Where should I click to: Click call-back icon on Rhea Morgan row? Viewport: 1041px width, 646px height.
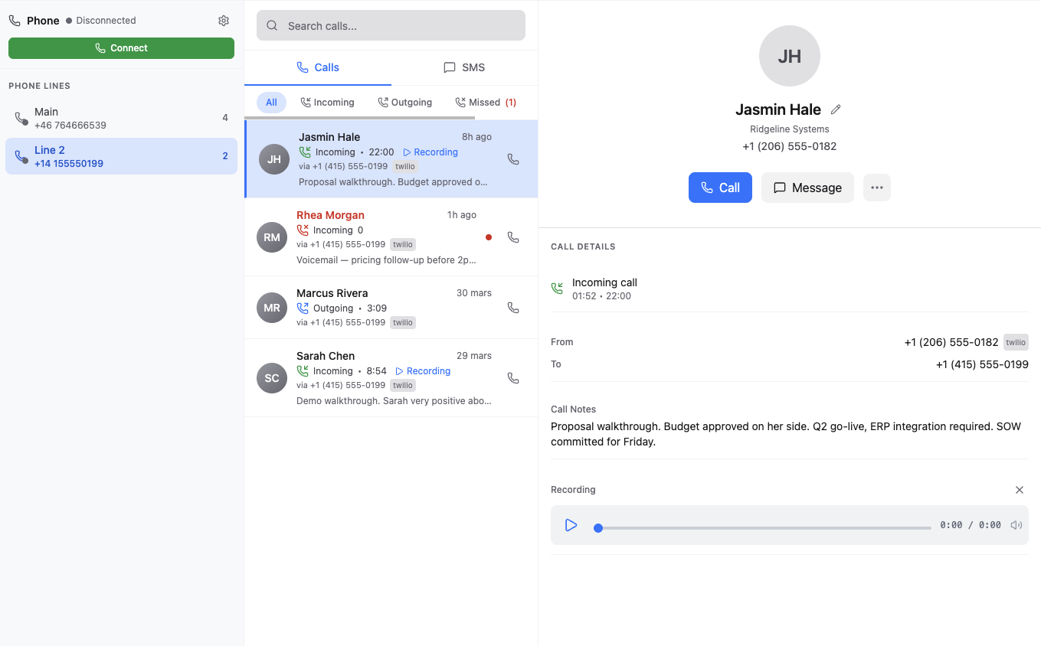(x=513, y=237)
